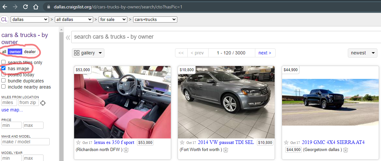Hide the lexus es 350 listing
This screenshot has width=381, height=161.
point(126,150)
